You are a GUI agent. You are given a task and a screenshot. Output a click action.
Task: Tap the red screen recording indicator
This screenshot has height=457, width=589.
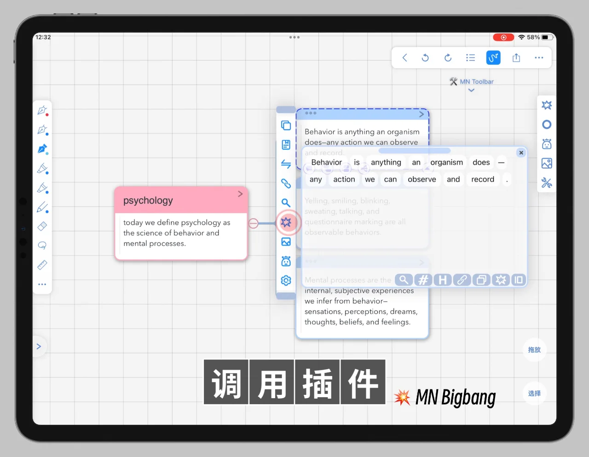(503, 37)
